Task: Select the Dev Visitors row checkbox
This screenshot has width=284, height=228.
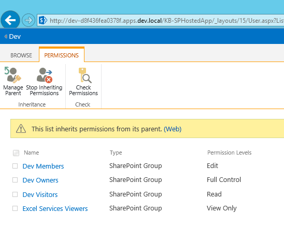Action: (x=15, y=194)
